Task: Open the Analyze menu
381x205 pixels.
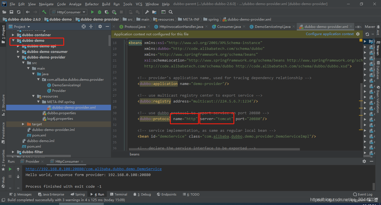Action: [75, 4]
